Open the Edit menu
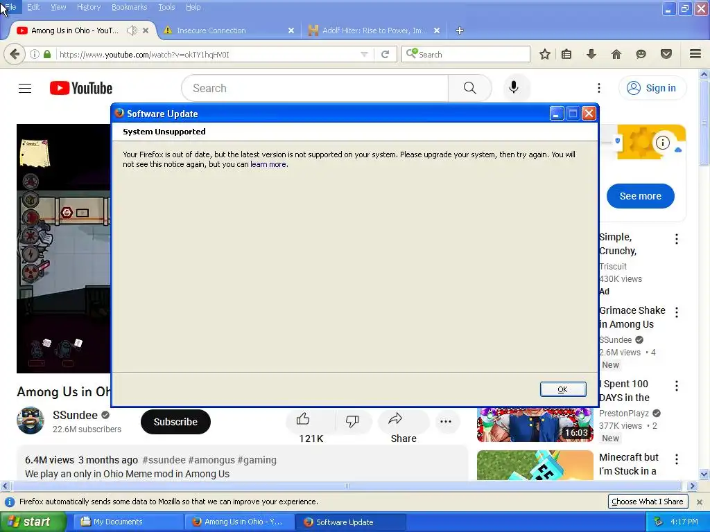Image resolution: width=710 pixels, height=532 pixels. (33, 7)
